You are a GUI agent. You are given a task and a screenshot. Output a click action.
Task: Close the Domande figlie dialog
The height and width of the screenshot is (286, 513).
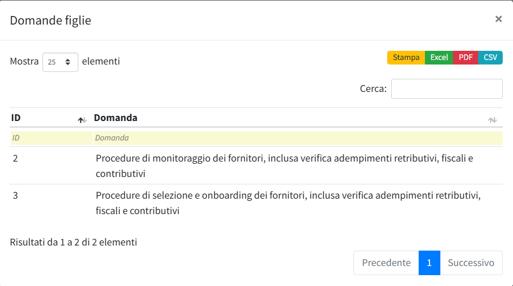point(498,19)
